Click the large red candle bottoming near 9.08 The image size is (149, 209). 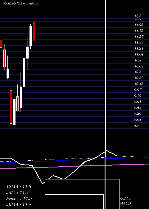pos(11,107)
